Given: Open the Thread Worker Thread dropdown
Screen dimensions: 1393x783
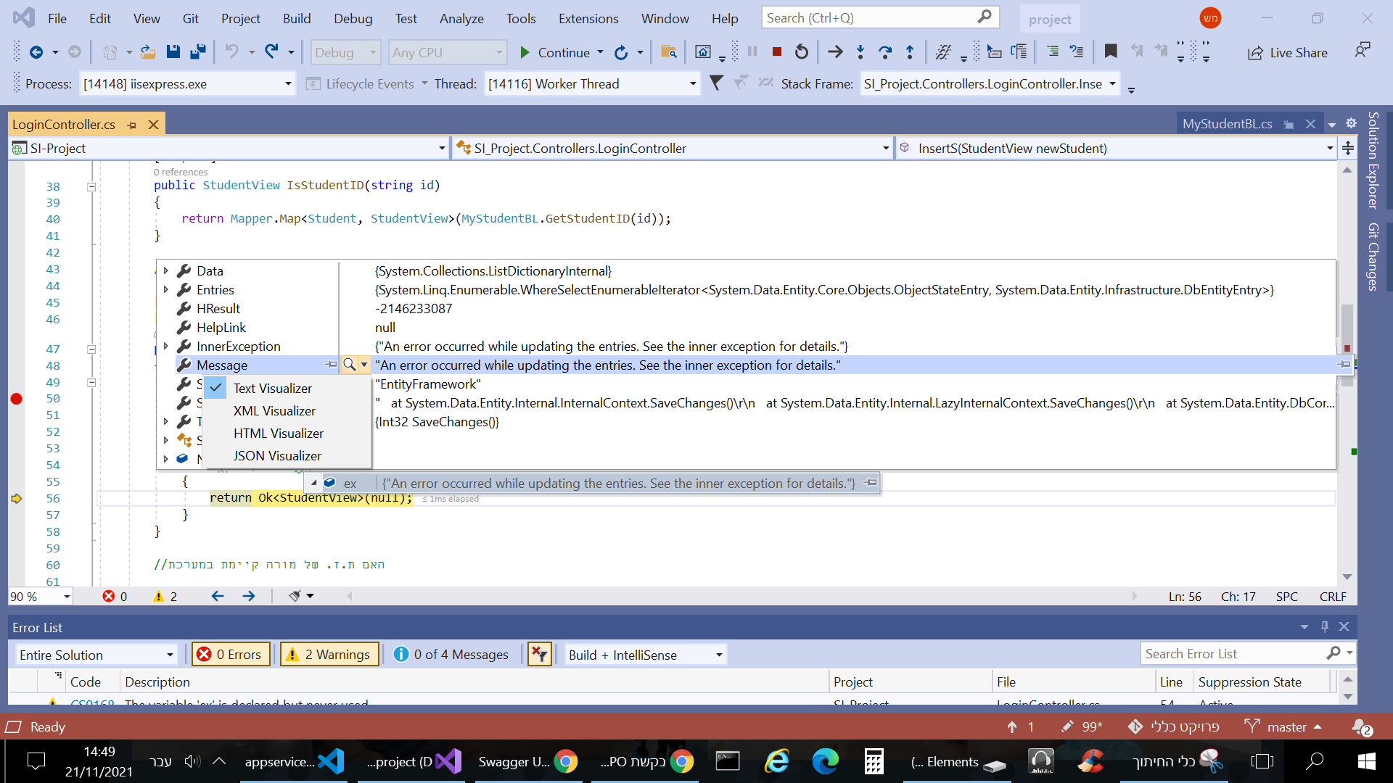Looking at the screenshot, I should 591,84.
